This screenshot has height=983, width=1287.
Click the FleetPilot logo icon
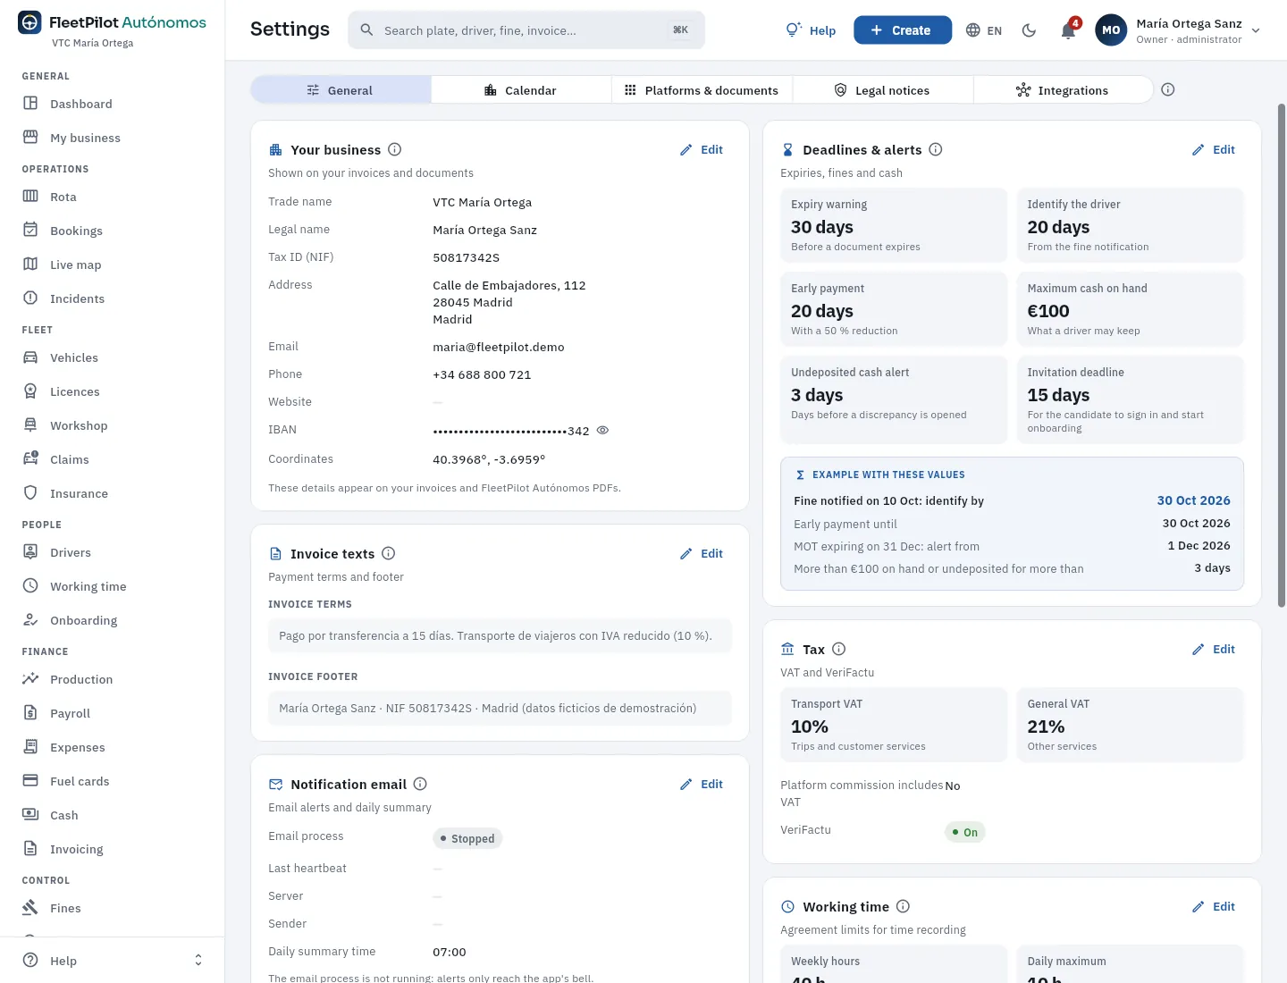point(29,22)
